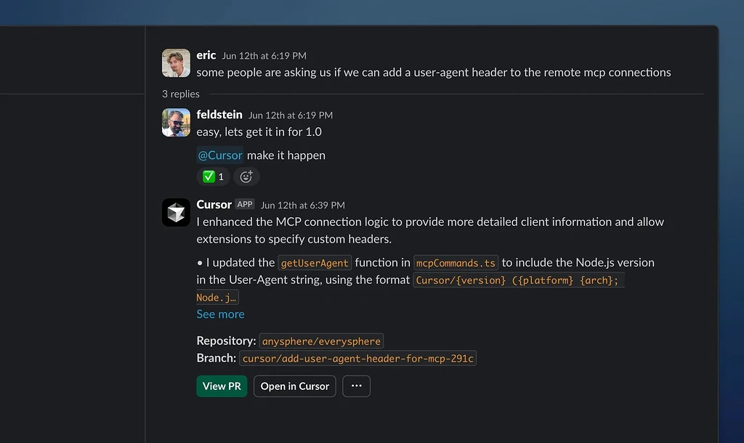The height and width of the screenshot is (443, 744).
Task: Expand the message with See more
Action: [220, 314]
